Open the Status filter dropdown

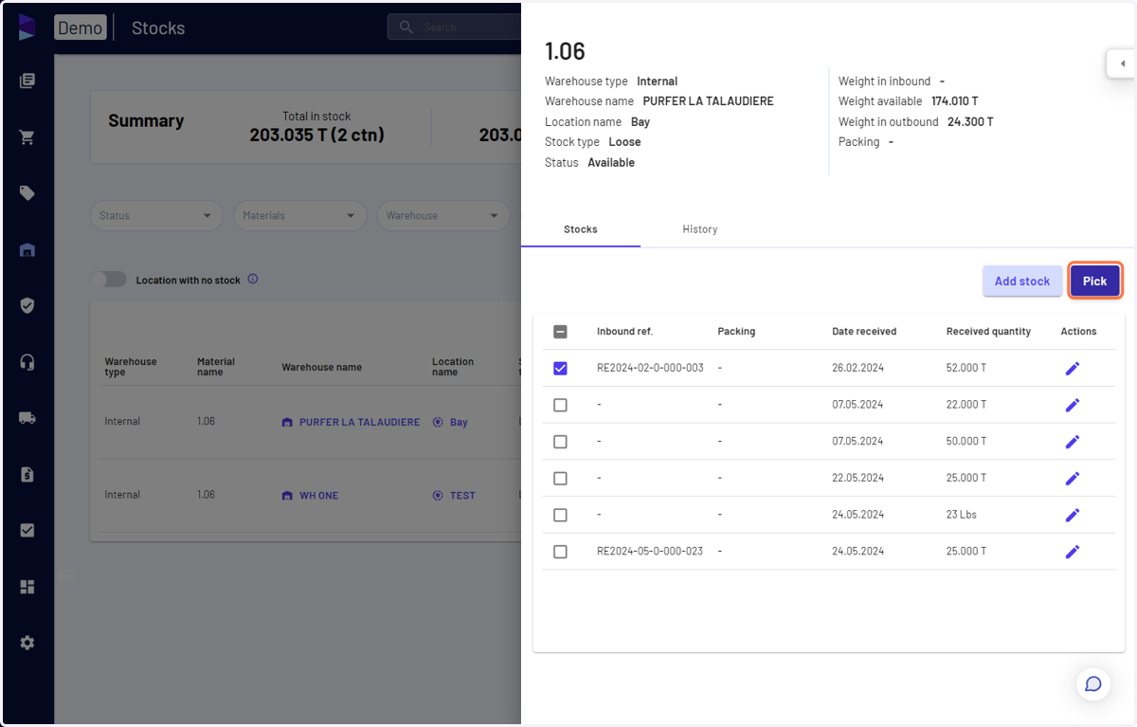156,215
